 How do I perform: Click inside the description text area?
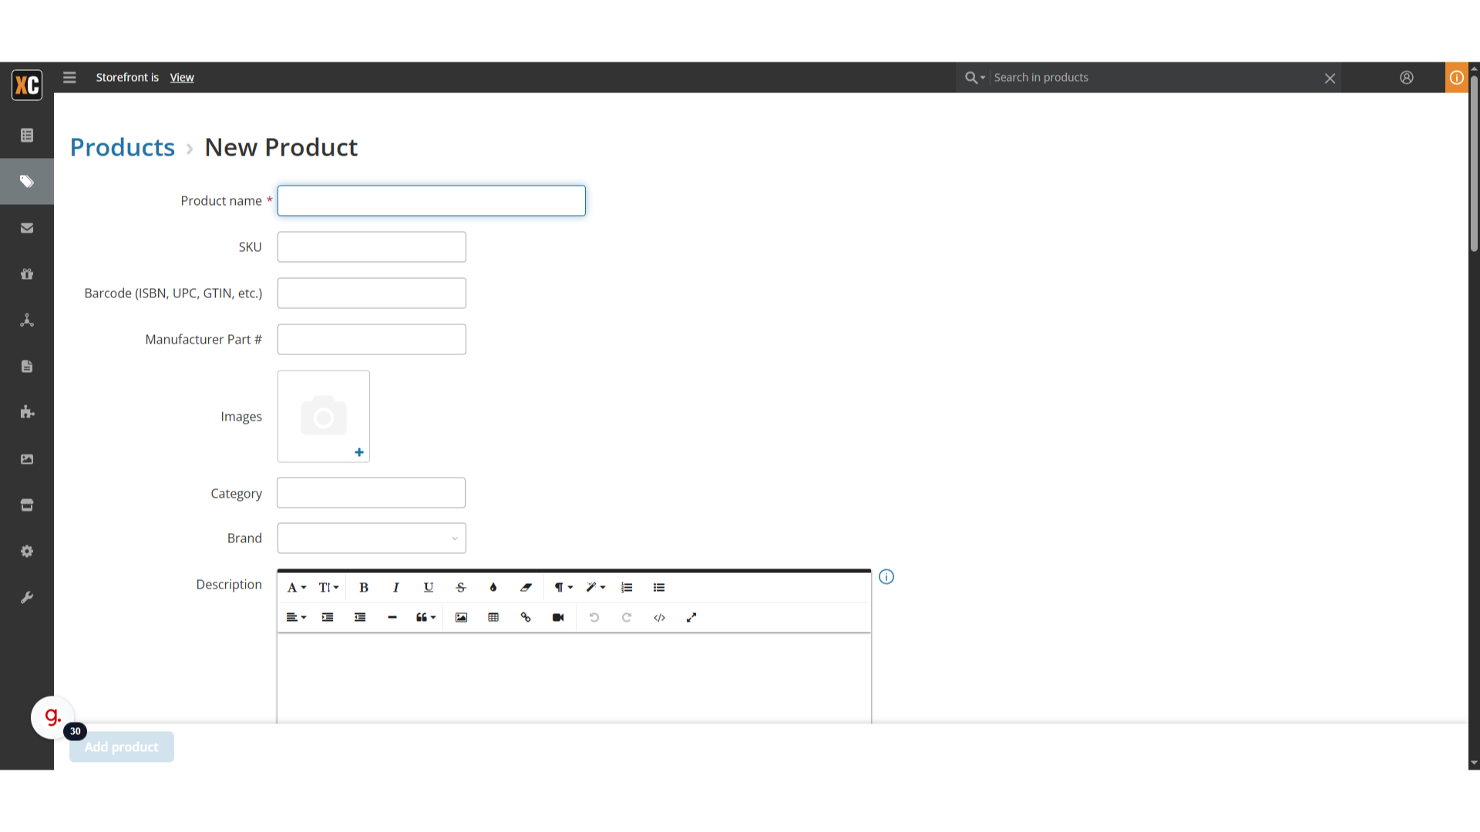click(574, 678)
